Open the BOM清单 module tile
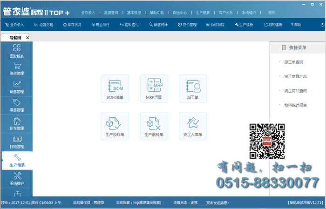326x209 pixels. pos(115,89)
